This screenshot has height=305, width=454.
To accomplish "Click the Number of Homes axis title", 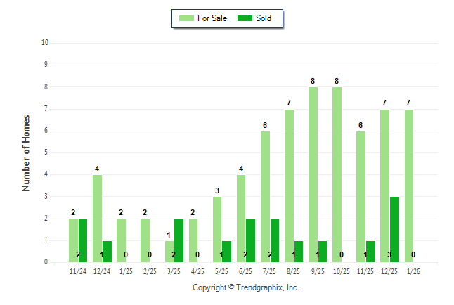I will tap(26, 152).
